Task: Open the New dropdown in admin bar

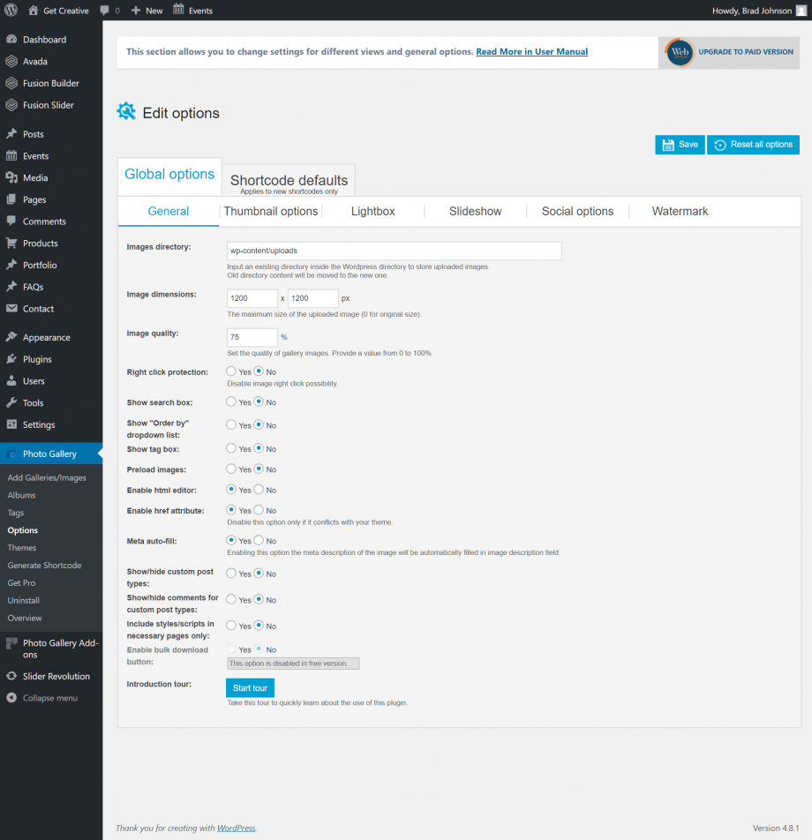Action: coord(147,10)
